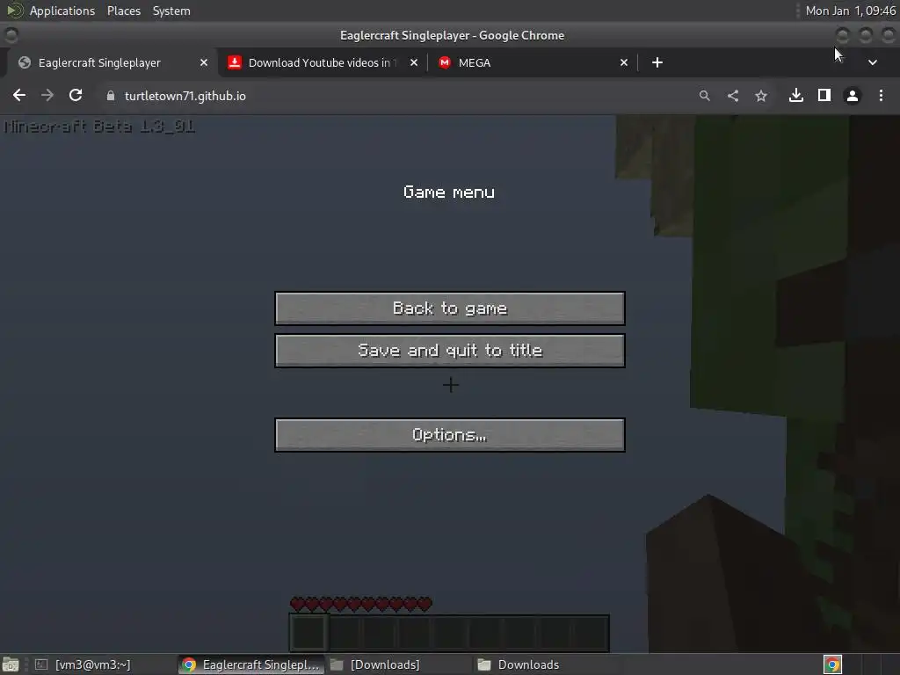This screenshot has width=900, height=675.
Task: Click the lock site info icon
Action: [x=110, y=96]
